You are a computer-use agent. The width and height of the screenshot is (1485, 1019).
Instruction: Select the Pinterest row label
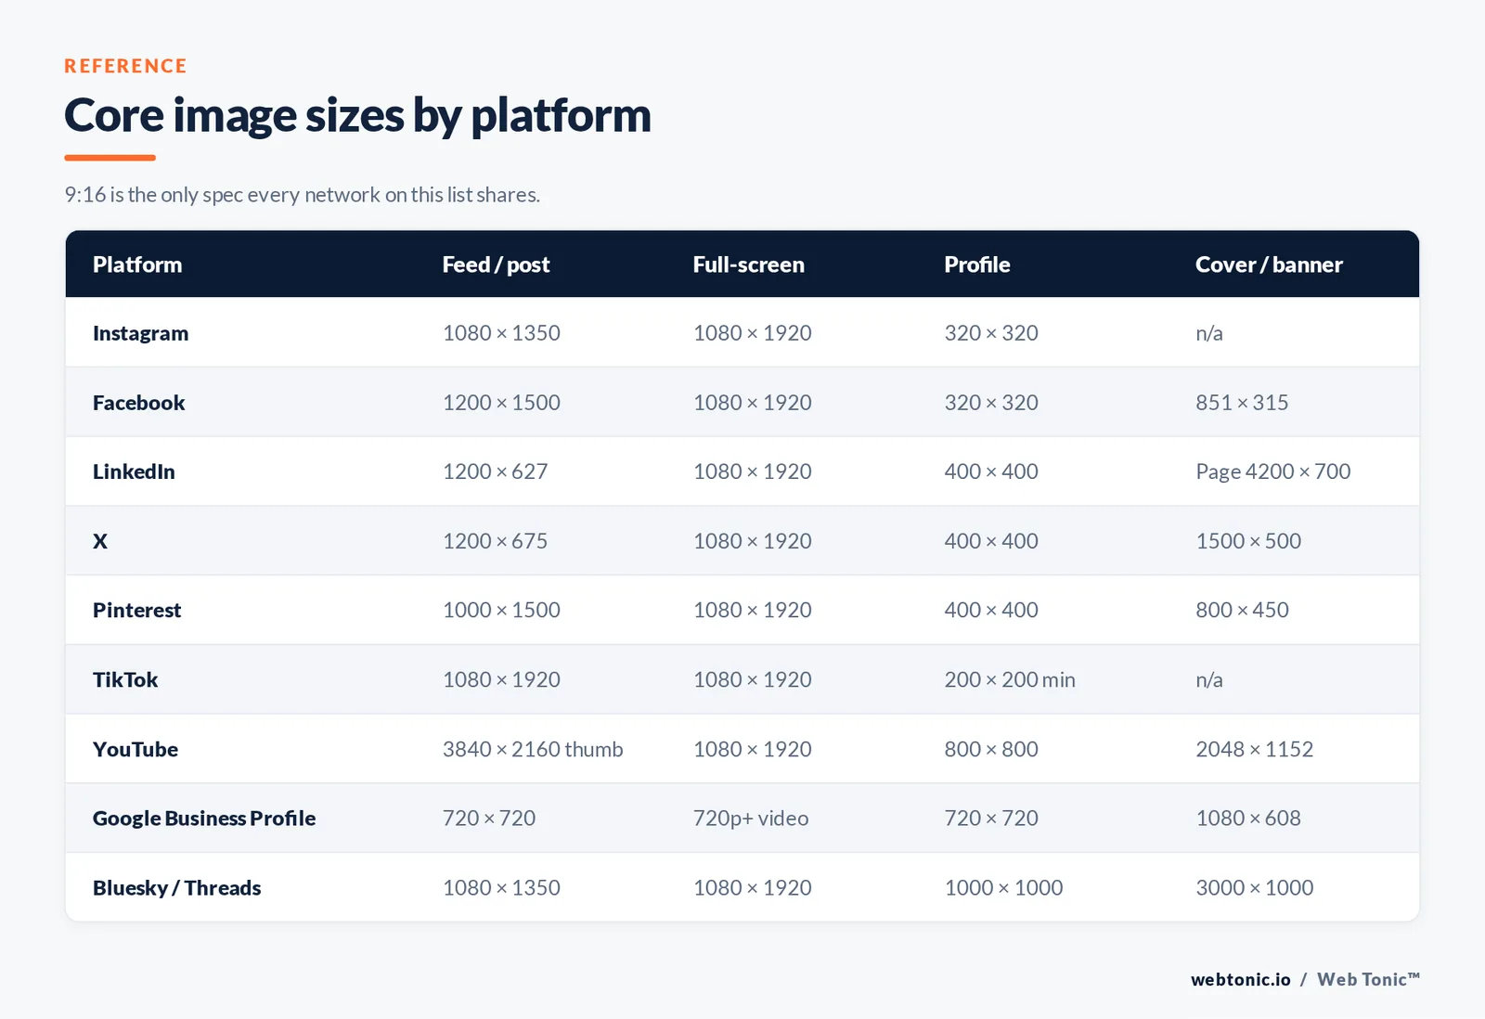coord(136,611)
